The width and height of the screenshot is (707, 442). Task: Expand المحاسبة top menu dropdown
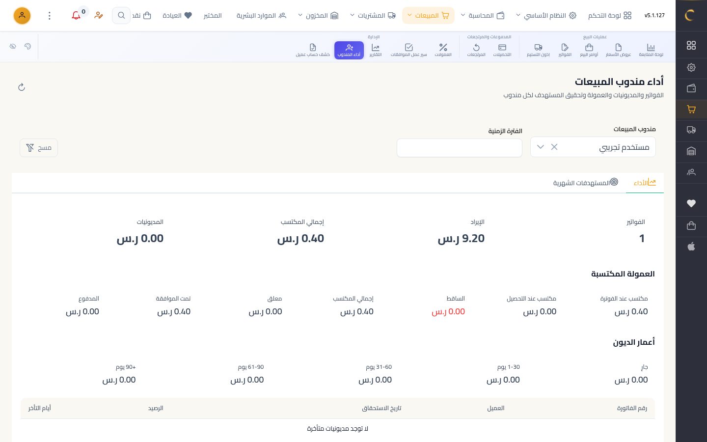point(483,16)
